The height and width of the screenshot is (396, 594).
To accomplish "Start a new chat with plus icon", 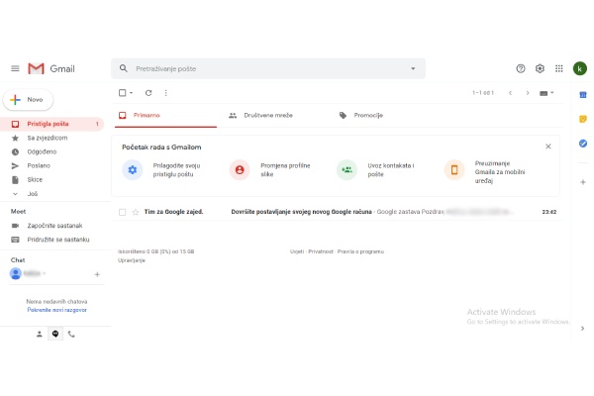I will pos(97,274).
